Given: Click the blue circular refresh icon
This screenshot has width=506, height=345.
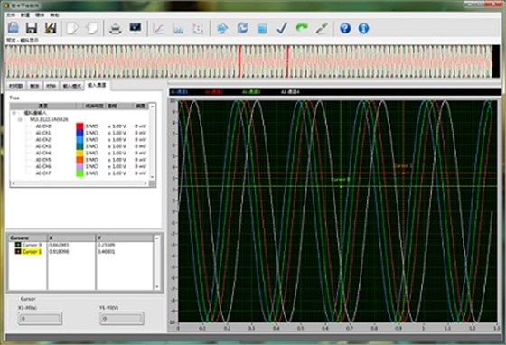Looking at the screenshot, I should [x=242, y=28].
